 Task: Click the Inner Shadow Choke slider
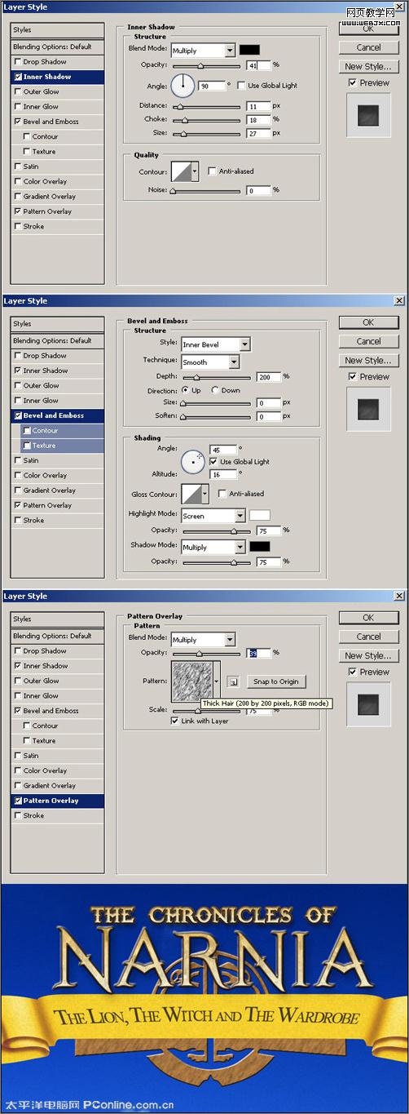pyautogui.click(x=204, y=120)
